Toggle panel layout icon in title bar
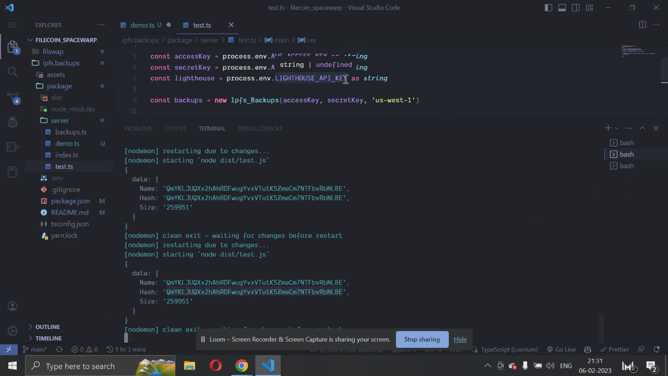The height and width of the screenshot is (376, 668). (562, 7)
